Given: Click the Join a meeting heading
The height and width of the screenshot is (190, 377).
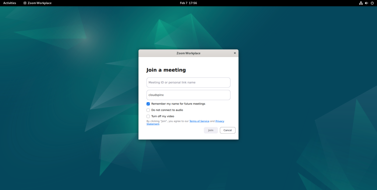Looking at the screenshot, I should [x=166, y=70].
